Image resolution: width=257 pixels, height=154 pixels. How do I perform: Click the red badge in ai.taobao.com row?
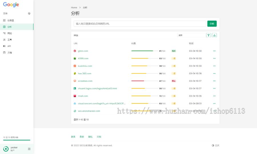[x=174, y=81]
